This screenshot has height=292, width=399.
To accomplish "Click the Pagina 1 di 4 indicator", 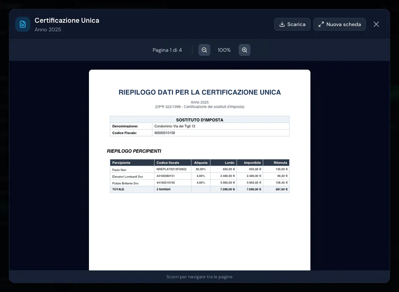I will 167,50.
